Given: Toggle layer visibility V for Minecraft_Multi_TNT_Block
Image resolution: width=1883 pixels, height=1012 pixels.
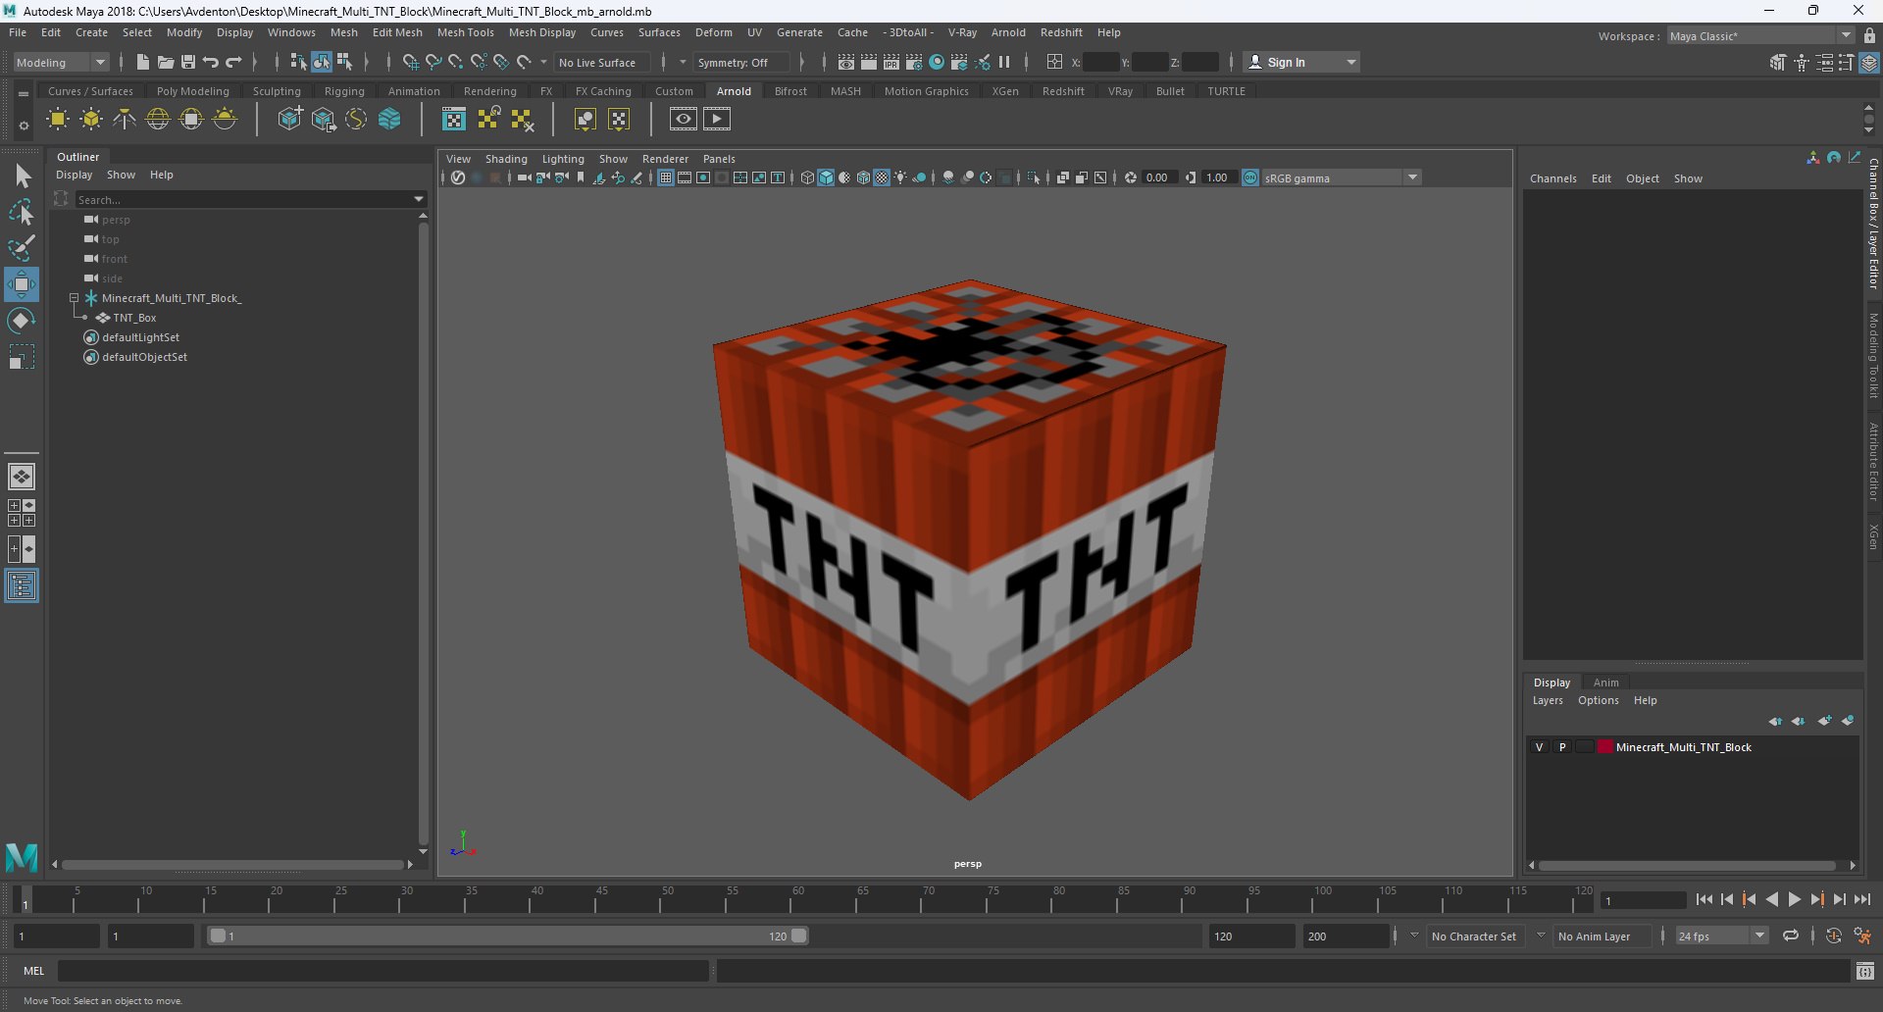Looking at the screenshot, I should click(x=1539, y=747).
